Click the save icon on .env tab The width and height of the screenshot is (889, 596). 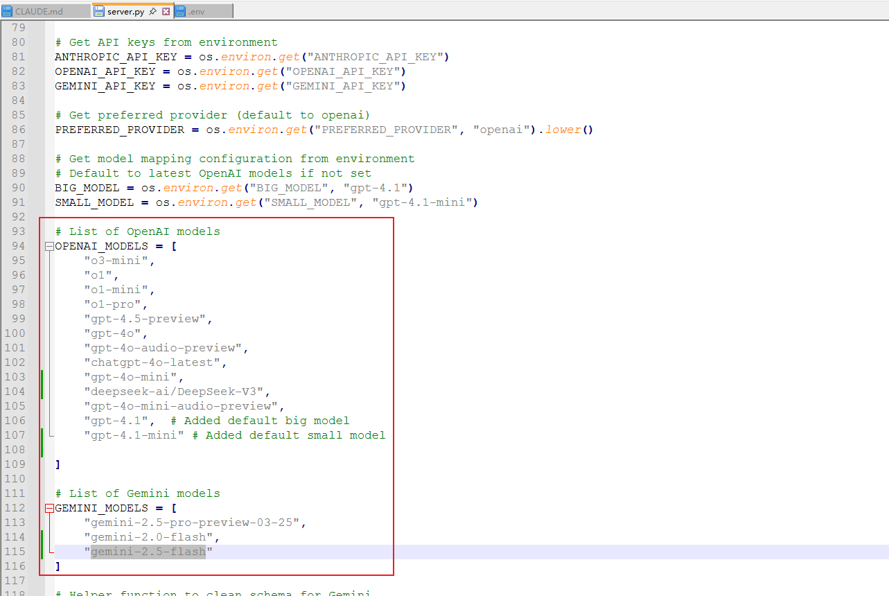[181, 11]
